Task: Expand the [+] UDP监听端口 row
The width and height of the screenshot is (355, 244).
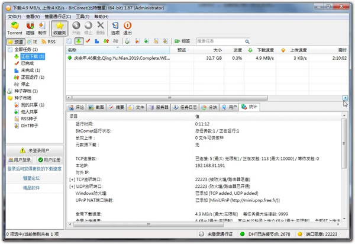Action: pos(72,187)
